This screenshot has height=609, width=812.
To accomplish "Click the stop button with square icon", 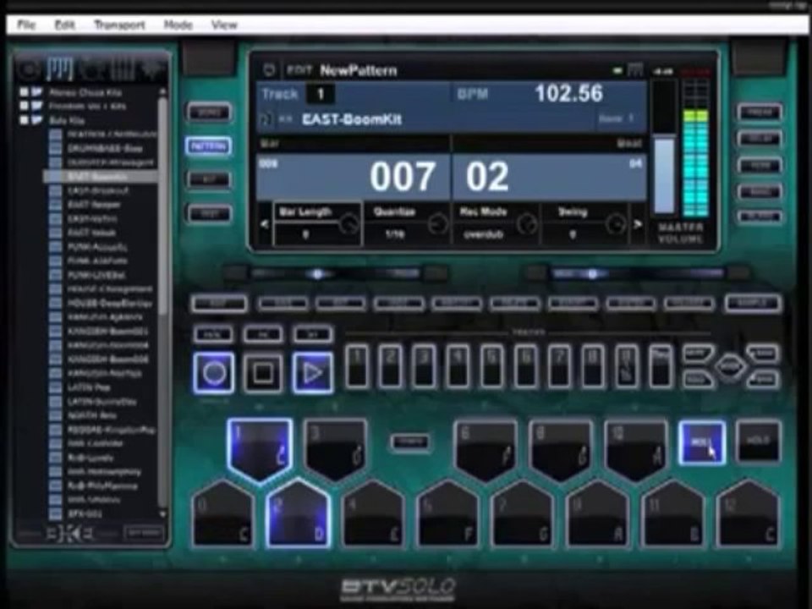I will point(262,373).
